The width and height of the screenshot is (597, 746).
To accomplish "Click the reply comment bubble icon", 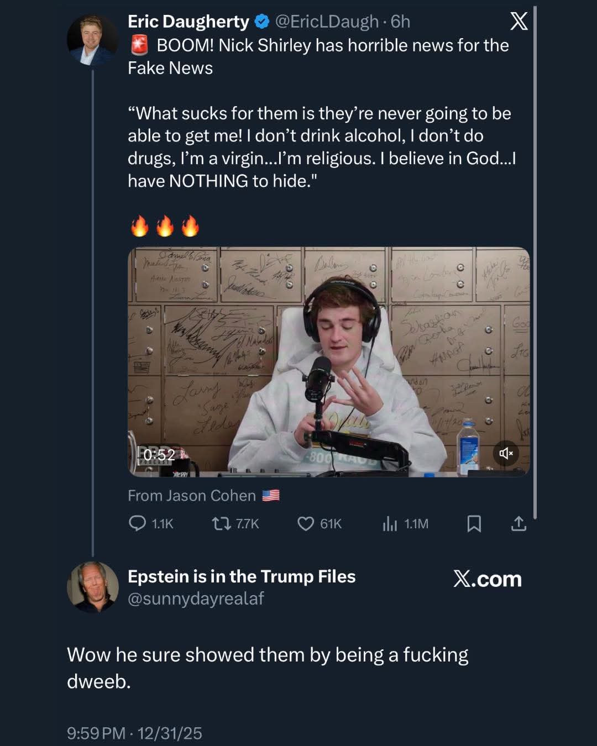I will (x=137, y=523).
